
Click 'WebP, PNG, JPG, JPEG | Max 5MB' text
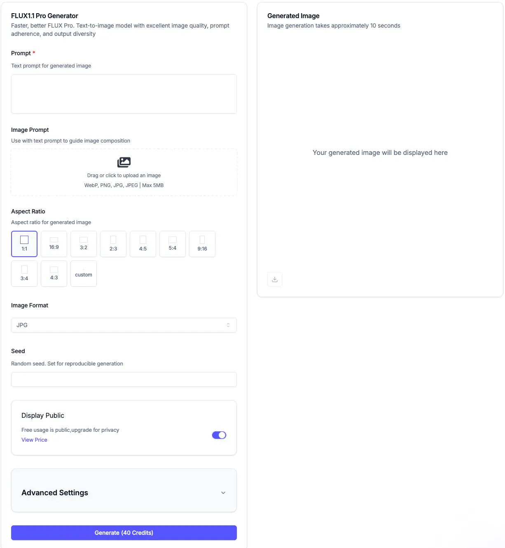[x=124, y=185]
